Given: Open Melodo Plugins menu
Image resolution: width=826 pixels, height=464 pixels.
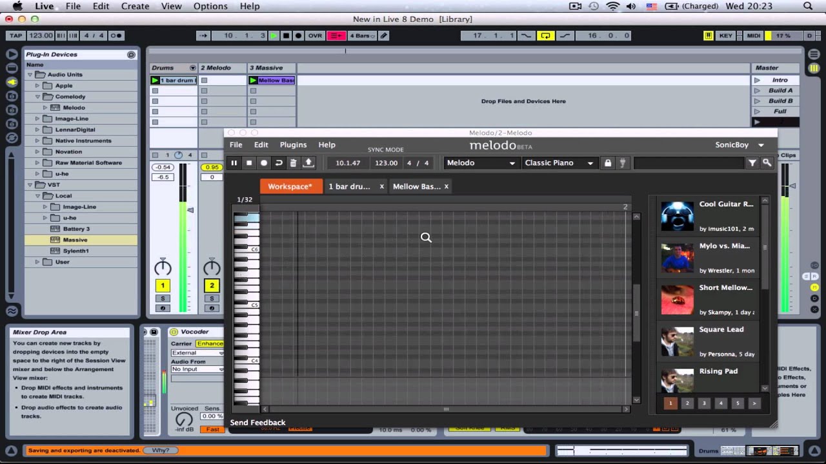Looking at the screenshot, I should (293, 145).
